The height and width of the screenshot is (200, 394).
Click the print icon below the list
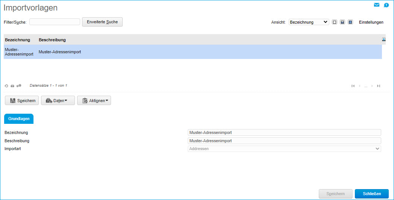(x=12, y=86)
